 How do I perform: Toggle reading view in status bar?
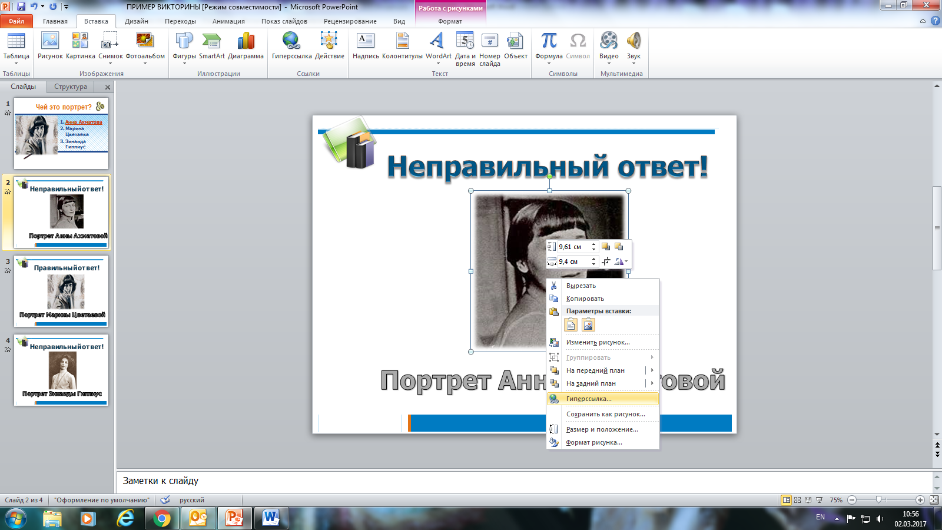[x=808, y=500]
